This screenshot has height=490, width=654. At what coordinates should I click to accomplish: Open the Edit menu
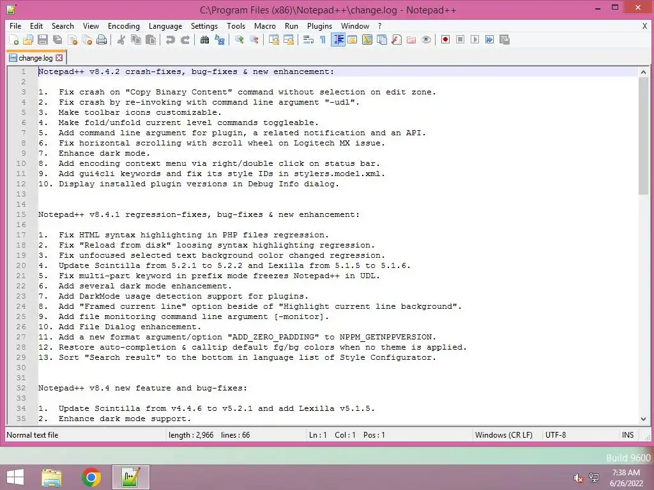pyautogui.click(x=36, y=26)
